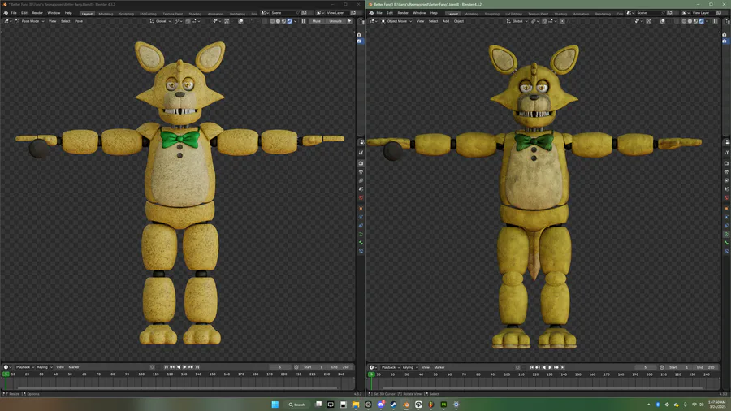
Task: Open the Help menu in the right Blender window
Action: click(x=434, y=13)
